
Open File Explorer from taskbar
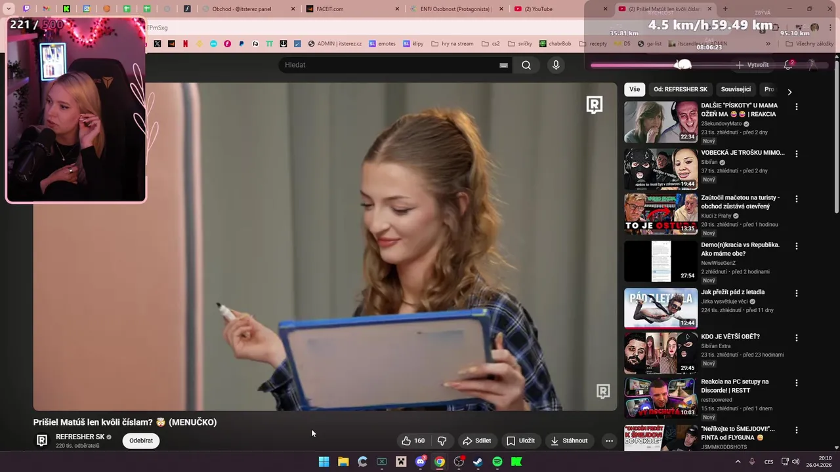click(x=343, y=462)
